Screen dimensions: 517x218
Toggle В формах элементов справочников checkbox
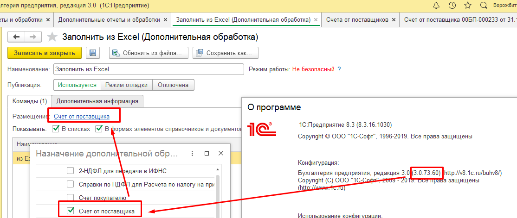(98, 129)
